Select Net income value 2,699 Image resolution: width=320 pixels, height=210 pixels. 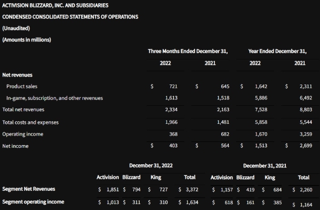click(306, 146)
